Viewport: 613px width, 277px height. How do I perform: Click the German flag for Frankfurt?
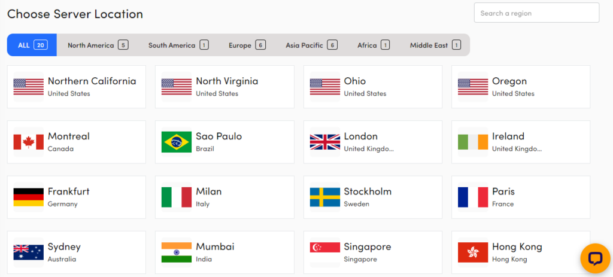click(29, 197)
